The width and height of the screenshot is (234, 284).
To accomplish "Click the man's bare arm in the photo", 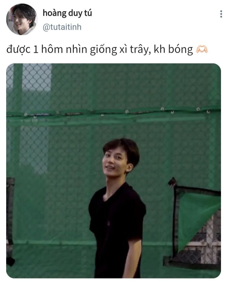I will [x=134, y=258].
